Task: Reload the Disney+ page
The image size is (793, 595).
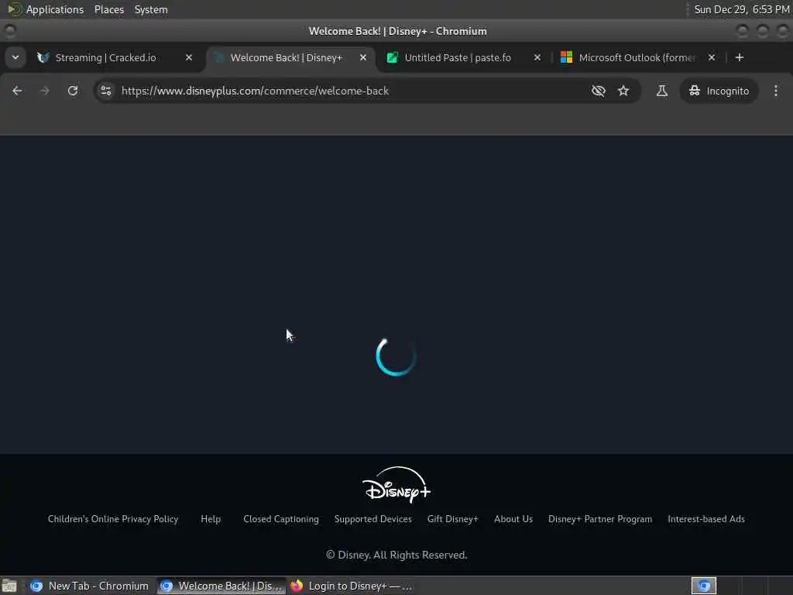Action: (73, 91)
